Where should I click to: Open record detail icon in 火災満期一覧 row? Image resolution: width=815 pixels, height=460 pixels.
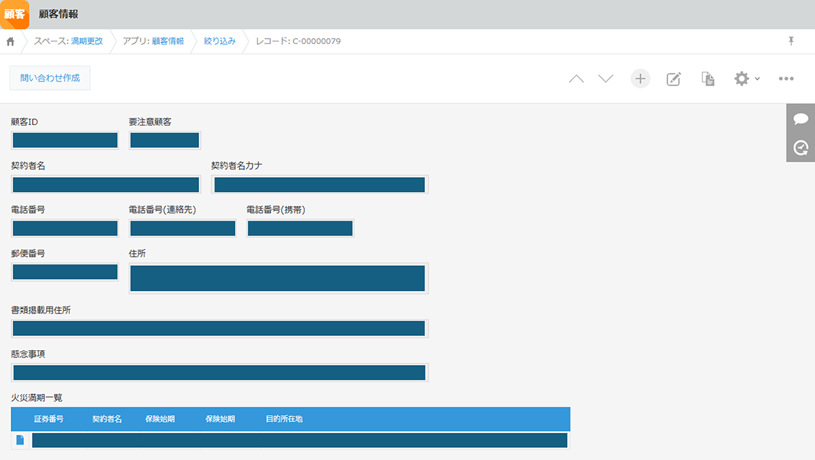[20, 440]
